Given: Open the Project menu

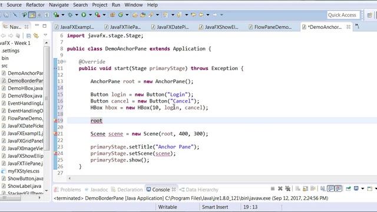Looking at the screenshot, I should 100,5.
